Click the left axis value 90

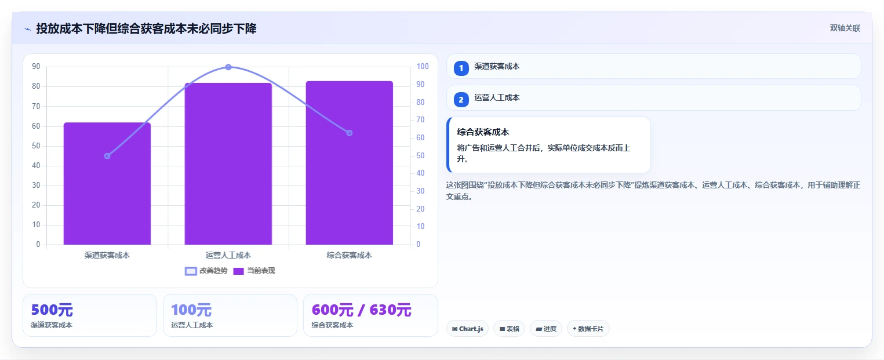[x=36, y=67]
